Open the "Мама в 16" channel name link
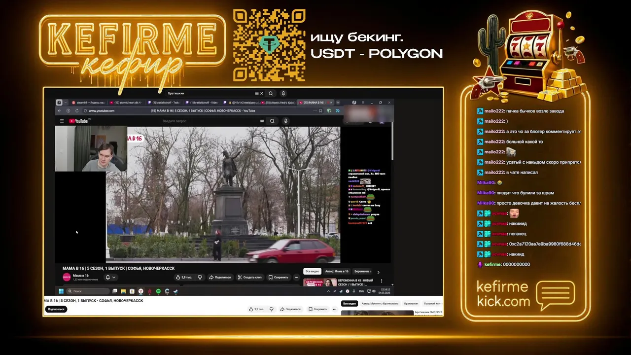This screenshot has height=355, width=631. coord(81,276)
